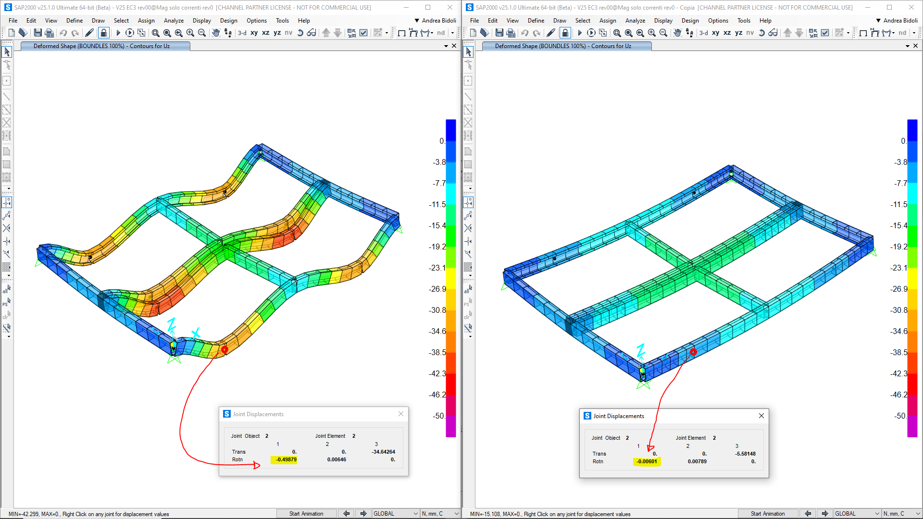Open Analyze menu in left window
Viewport: 923px width, 519px height.
(174, 21)
